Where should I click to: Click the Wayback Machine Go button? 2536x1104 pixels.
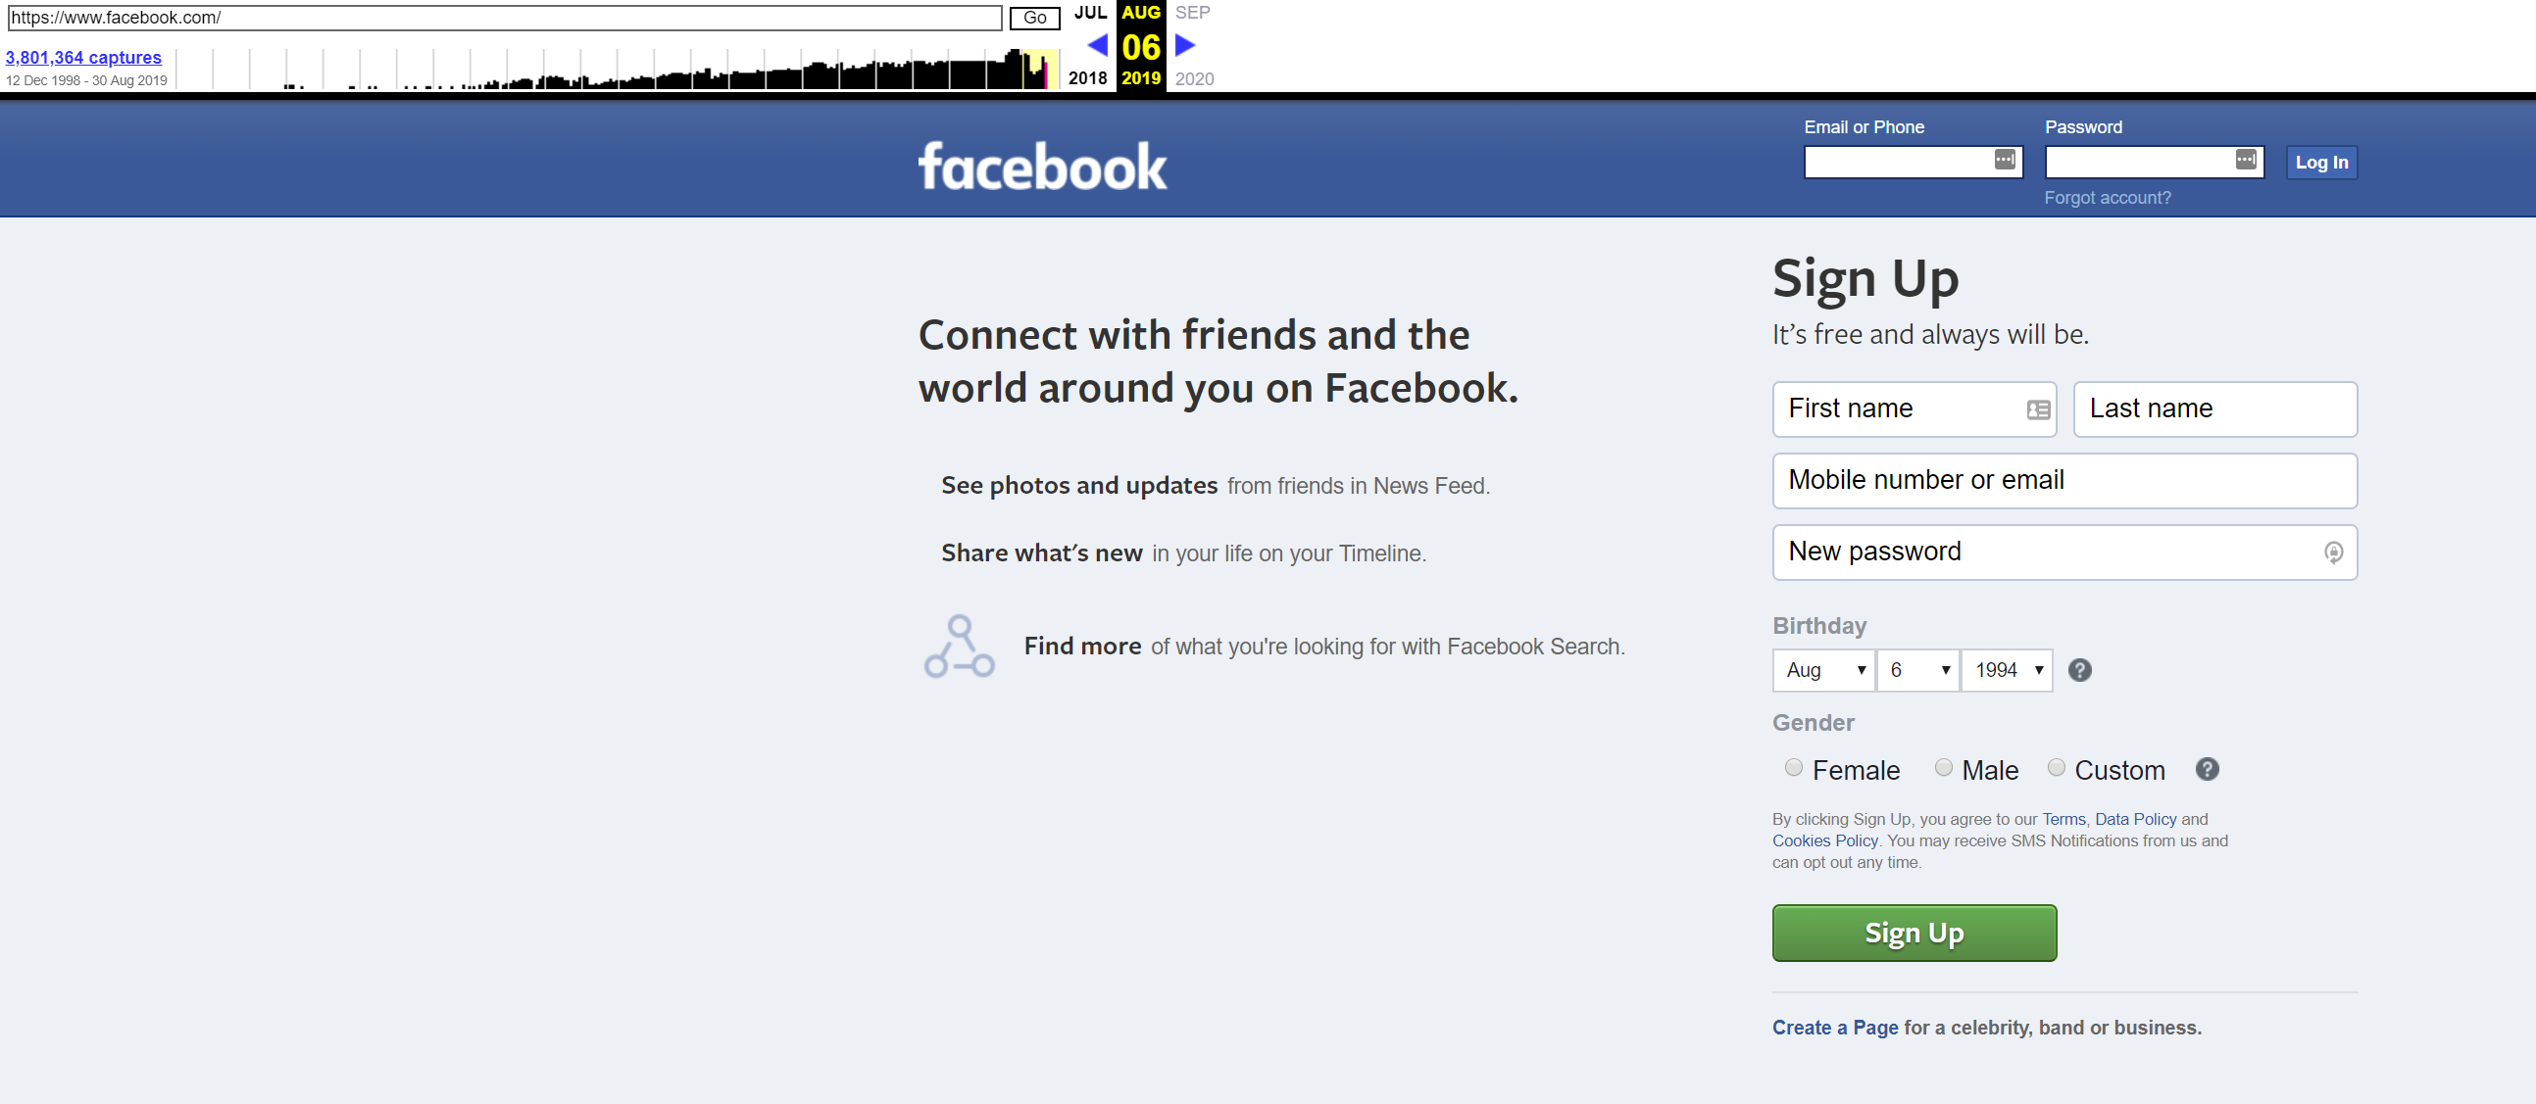[x=1034, y=18]
